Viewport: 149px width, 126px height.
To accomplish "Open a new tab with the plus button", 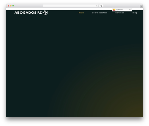I will point(141,7).
